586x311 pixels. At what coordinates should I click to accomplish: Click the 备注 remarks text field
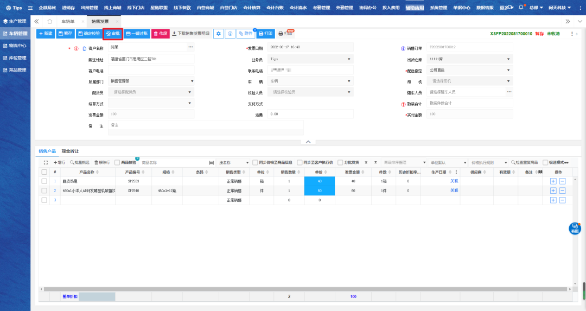click(x=205, y=128)
